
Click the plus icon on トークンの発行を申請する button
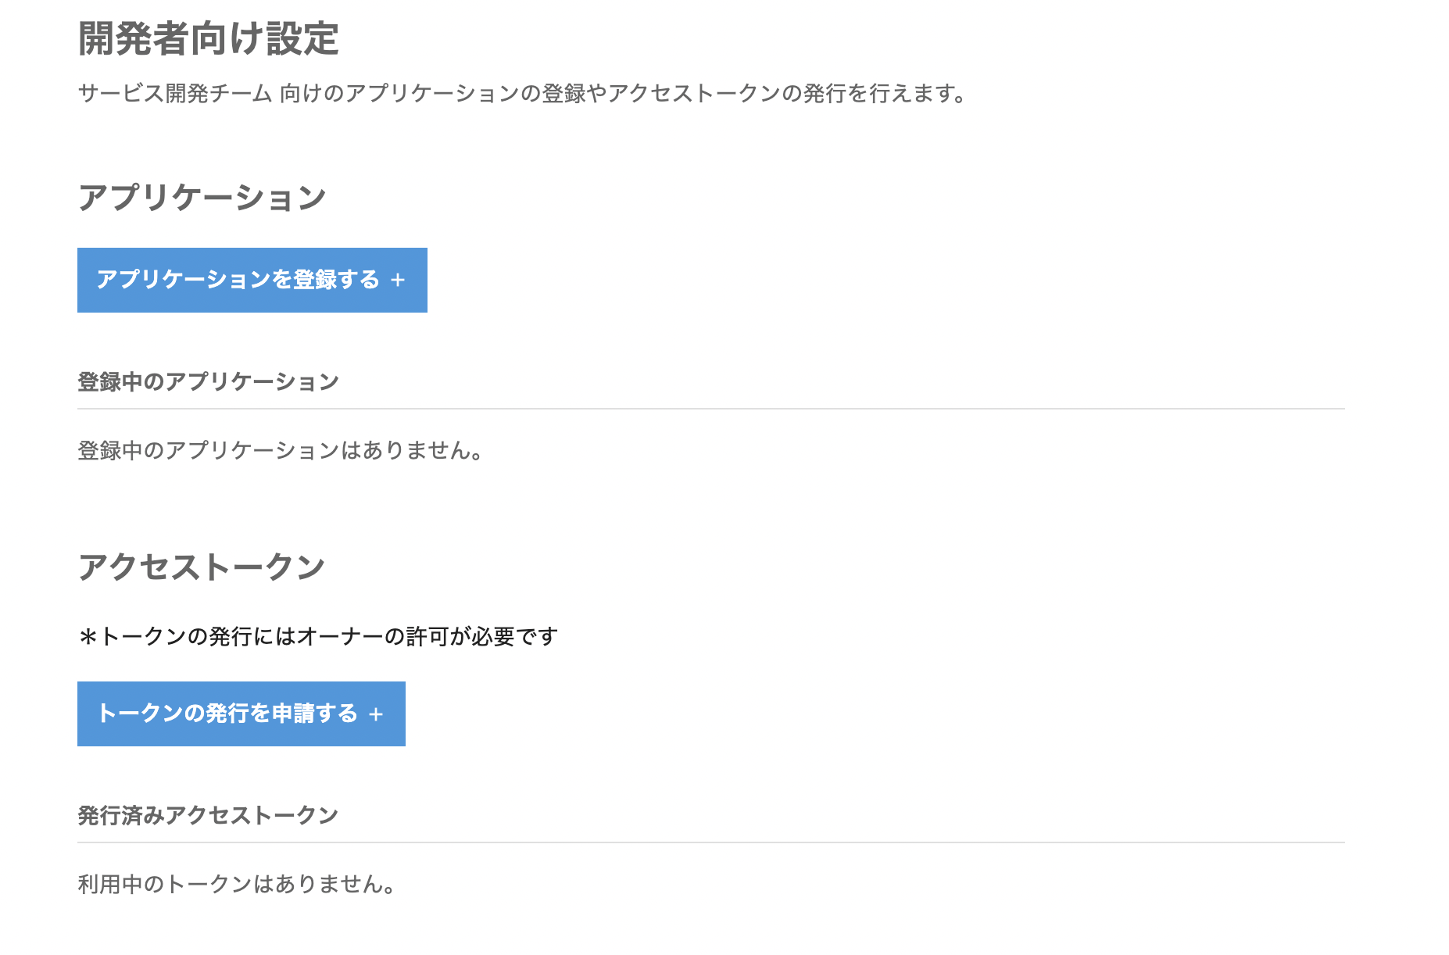click(376, 714)
